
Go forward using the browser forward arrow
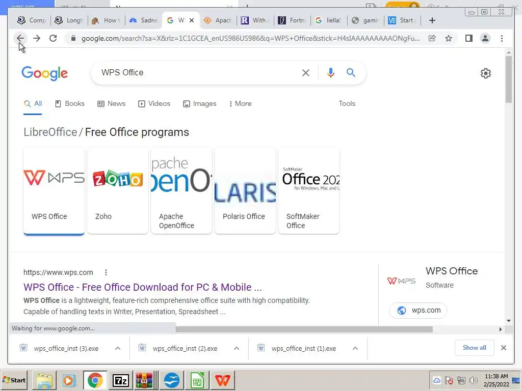point(37,38)
